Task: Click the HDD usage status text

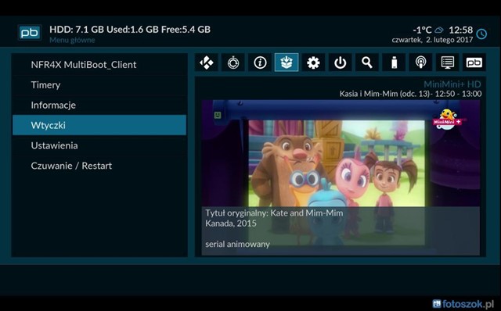Action: tap(130, 30)
